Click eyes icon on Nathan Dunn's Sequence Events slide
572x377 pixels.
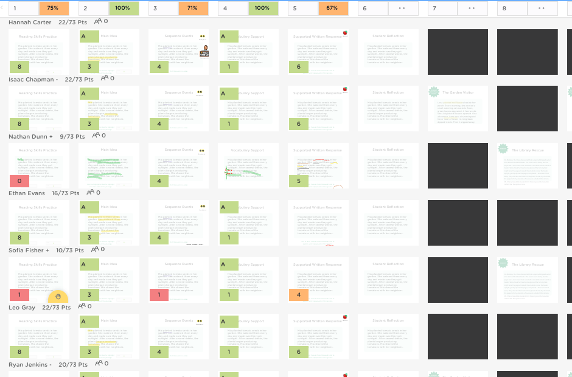(202, 151)
